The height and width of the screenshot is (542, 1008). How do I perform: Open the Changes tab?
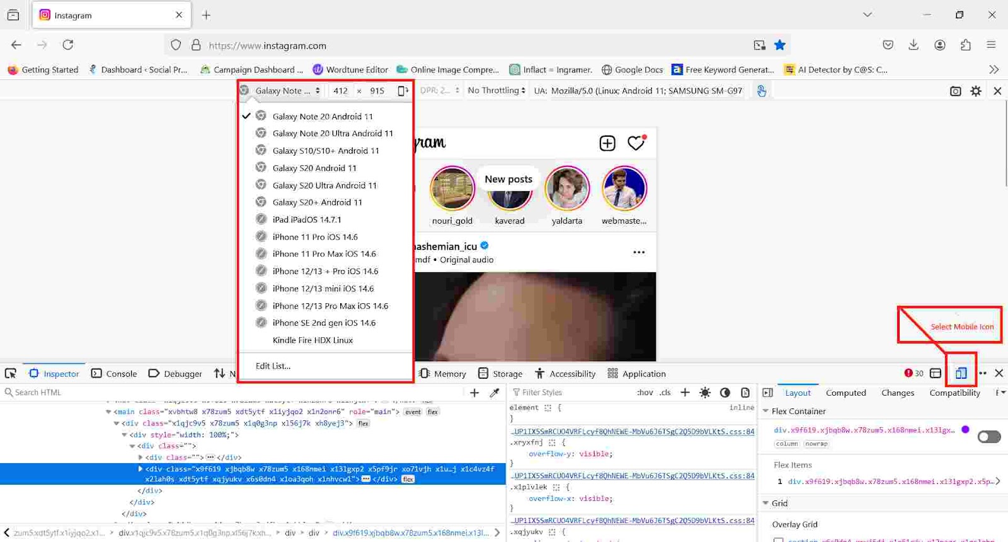point(898,393)
